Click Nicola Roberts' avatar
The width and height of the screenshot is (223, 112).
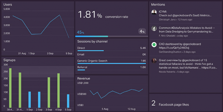point(154,61)
